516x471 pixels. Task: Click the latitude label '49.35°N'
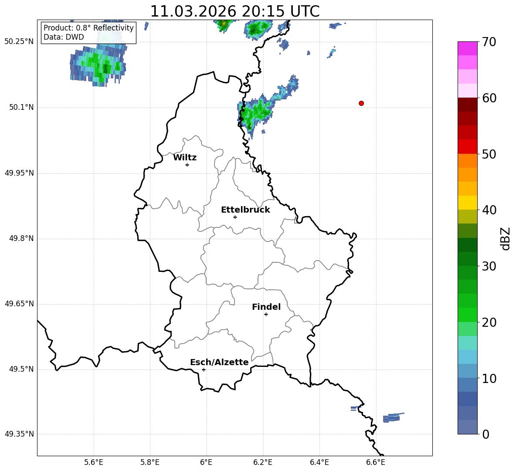click(19, 434)
